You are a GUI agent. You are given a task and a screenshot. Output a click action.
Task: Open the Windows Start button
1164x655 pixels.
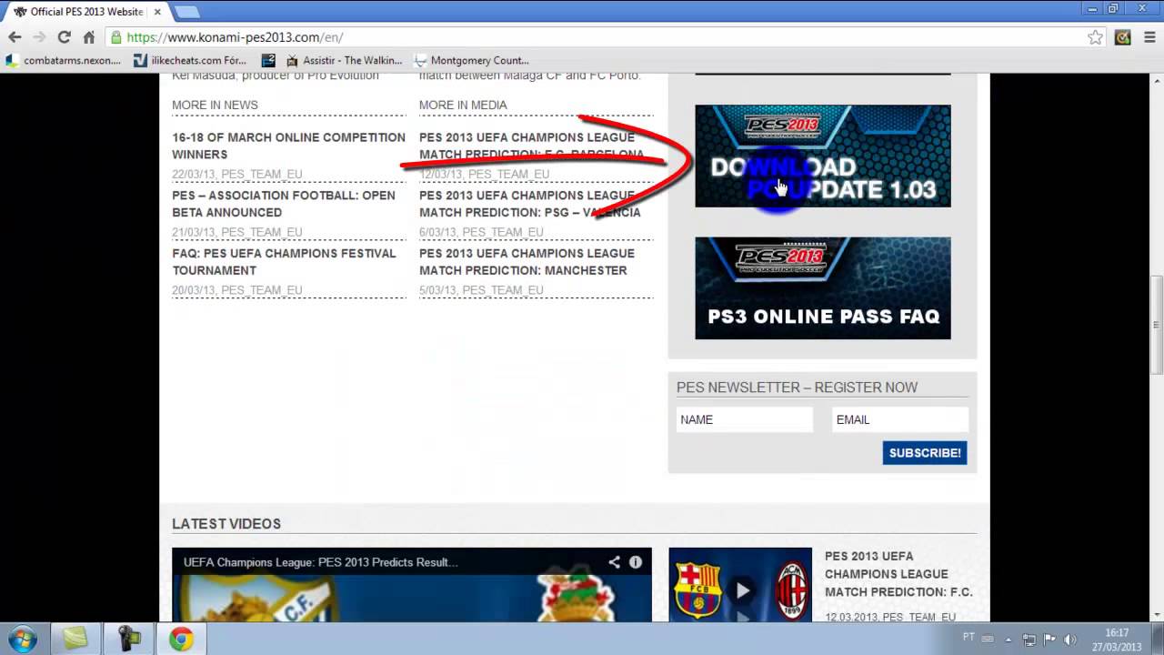(22, 640)
